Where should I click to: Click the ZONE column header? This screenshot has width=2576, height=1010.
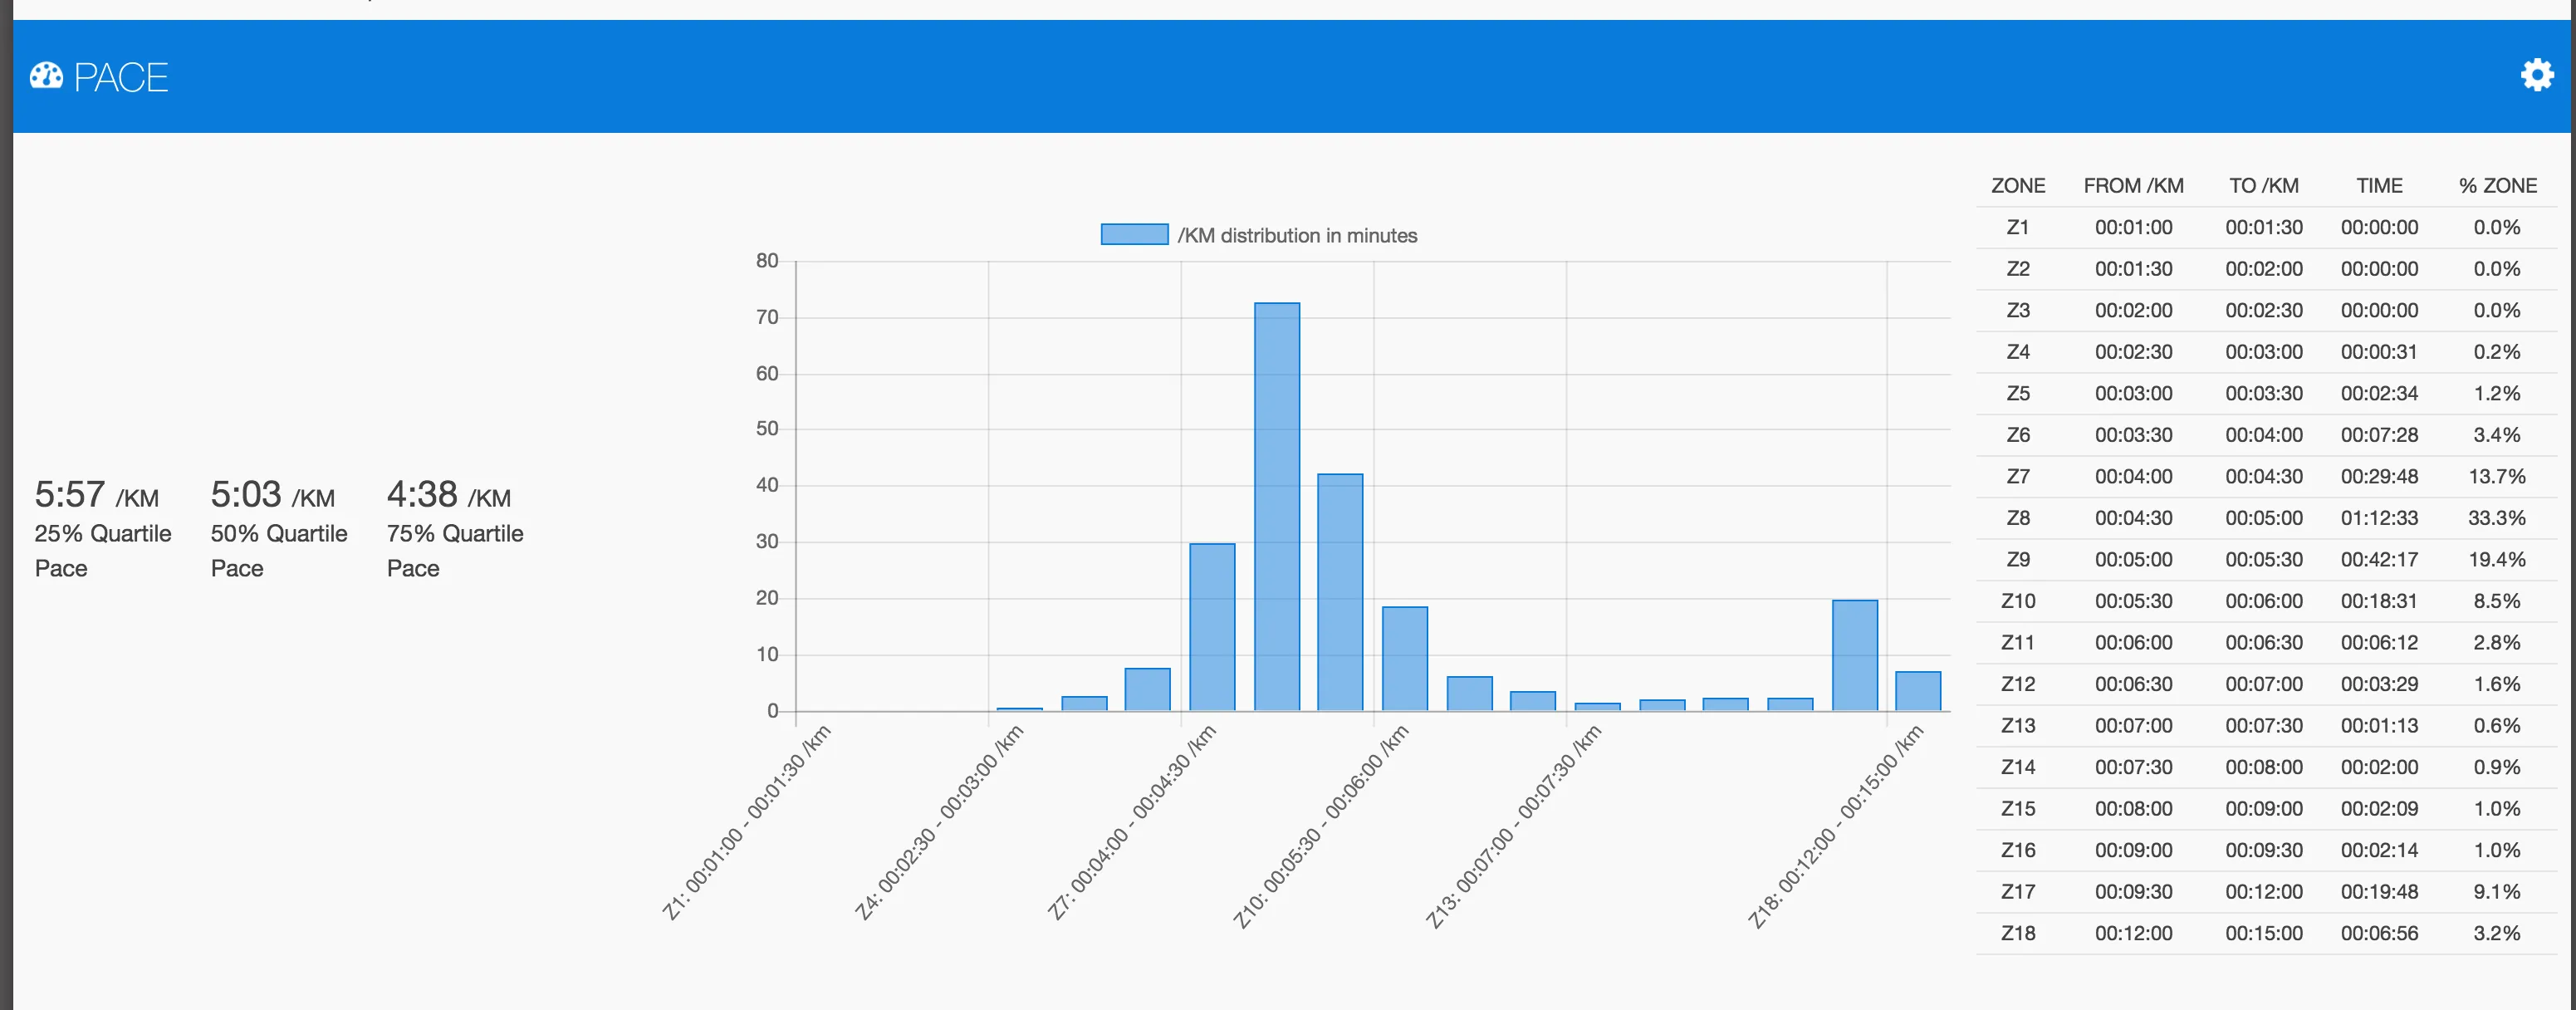click(x=2017, y=186)
